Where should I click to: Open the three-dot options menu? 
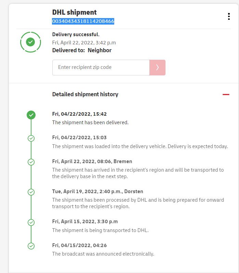[x=229, y=16]
